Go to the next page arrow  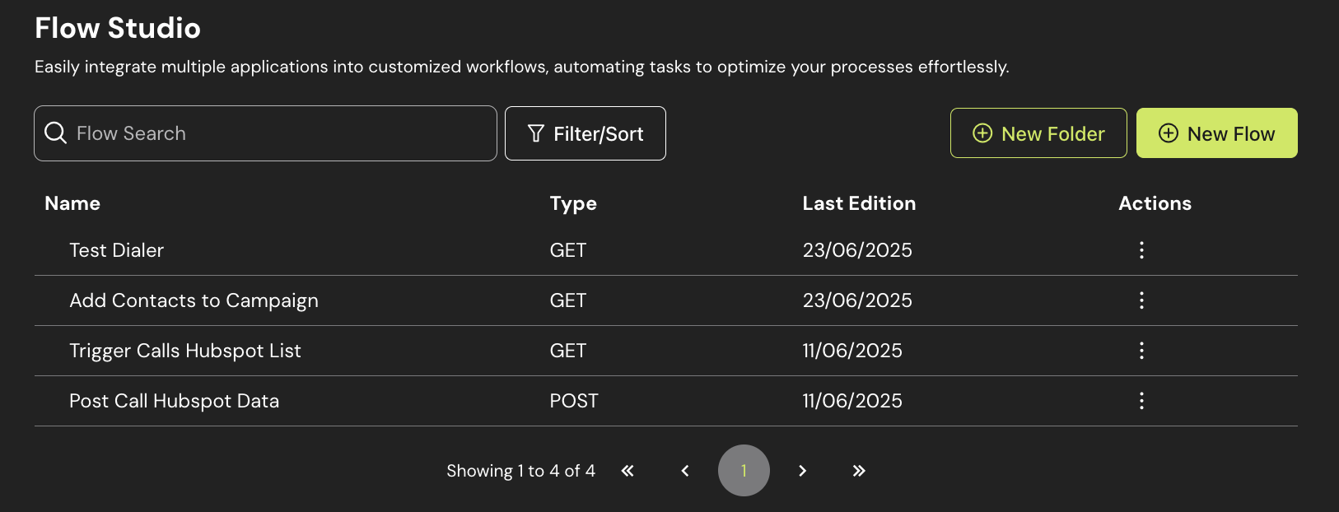pyautogui.click(x=802, y=471)
